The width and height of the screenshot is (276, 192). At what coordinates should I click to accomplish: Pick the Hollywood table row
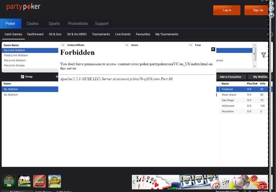tap(244, 106)
